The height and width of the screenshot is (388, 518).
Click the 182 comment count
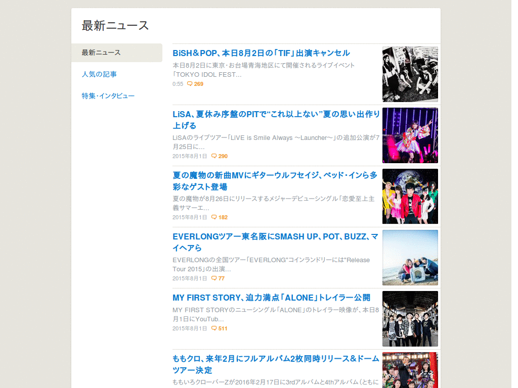[223, 217]
